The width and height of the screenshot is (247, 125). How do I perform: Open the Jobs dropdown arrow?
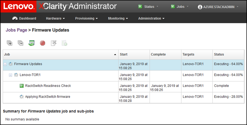(187, 7)
